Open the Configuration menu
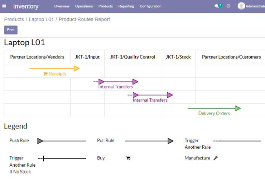Image resolution: width=265 pixels, height=181 pixels. [x=150, y=6]
